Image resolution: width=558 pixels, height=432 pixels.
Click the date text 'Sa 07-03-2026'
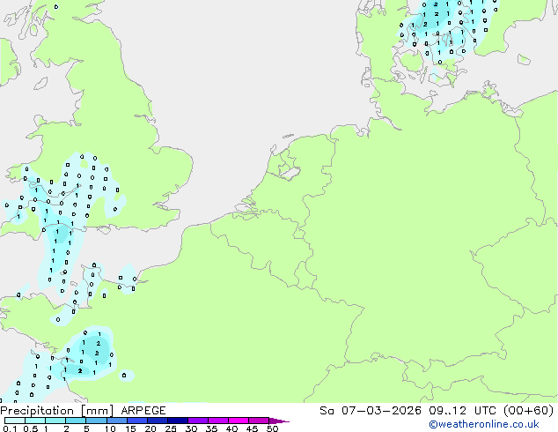pyautogui.click(x=371, y=411)
